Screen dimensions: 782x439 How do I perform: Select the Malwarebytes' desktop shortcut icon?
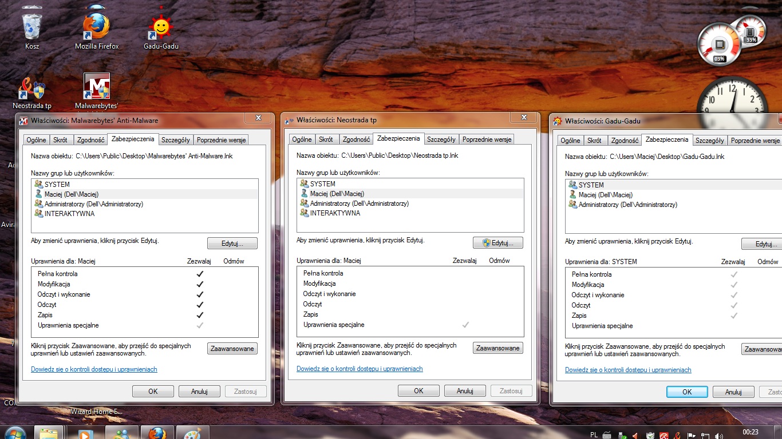coord(97,91)
